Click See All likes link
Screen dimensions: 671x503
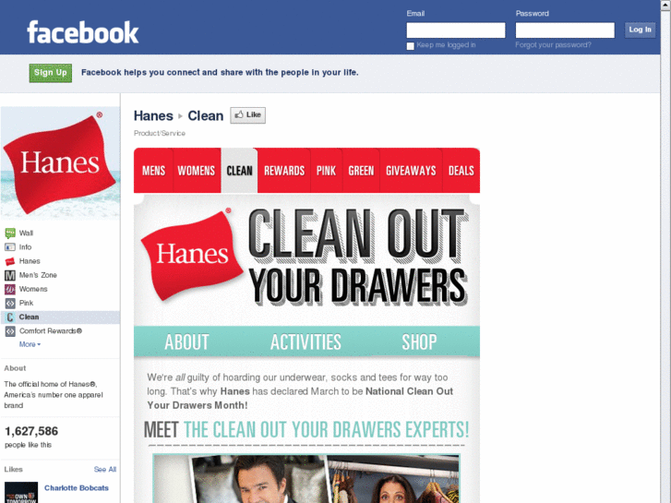[x=105, y=469]
